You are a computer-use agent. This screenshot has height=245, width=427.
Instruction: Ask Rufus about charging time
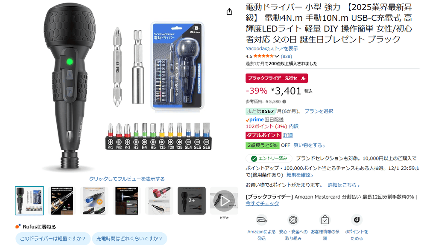[x=129, y=239]
